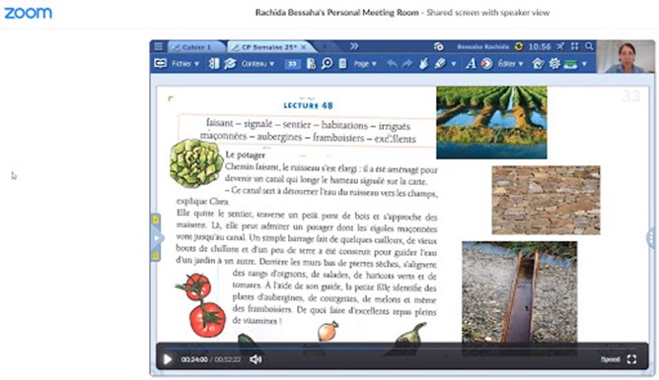The width and height of the screenshot is (659, 380).
Task: Select the pointing hand tool
Action: [x=423, y=64]
